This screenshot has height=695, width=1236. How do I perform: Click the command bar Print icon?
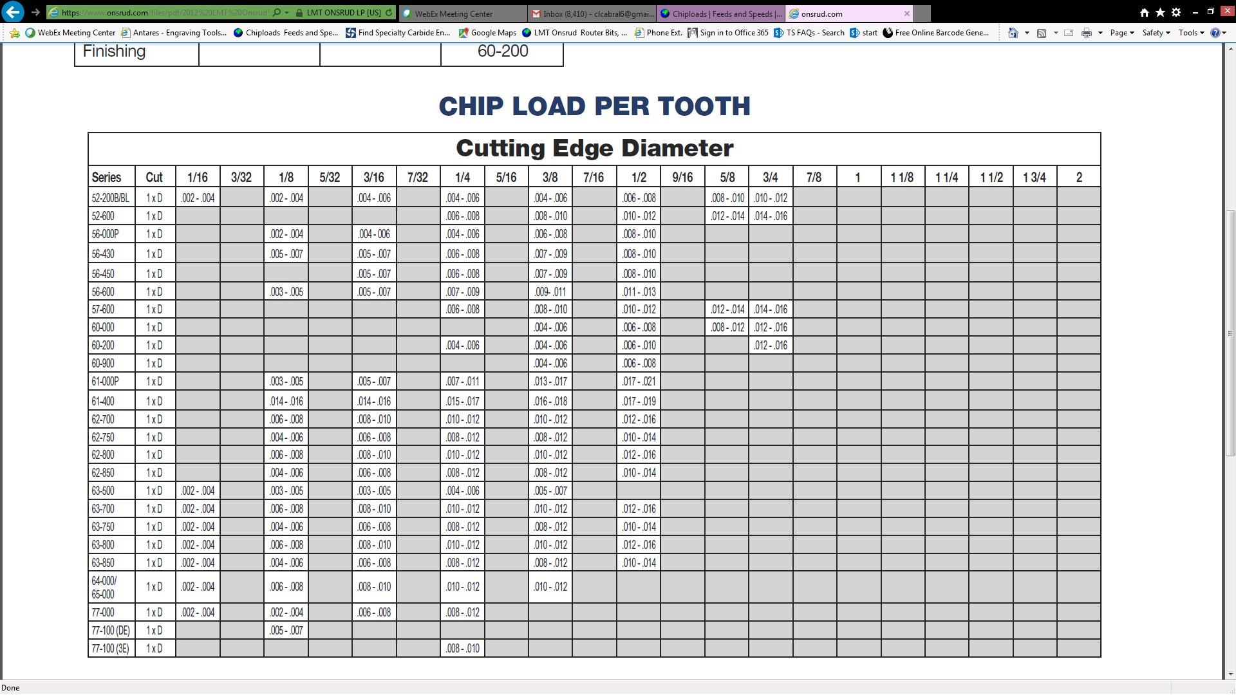tap(1087, 33)
